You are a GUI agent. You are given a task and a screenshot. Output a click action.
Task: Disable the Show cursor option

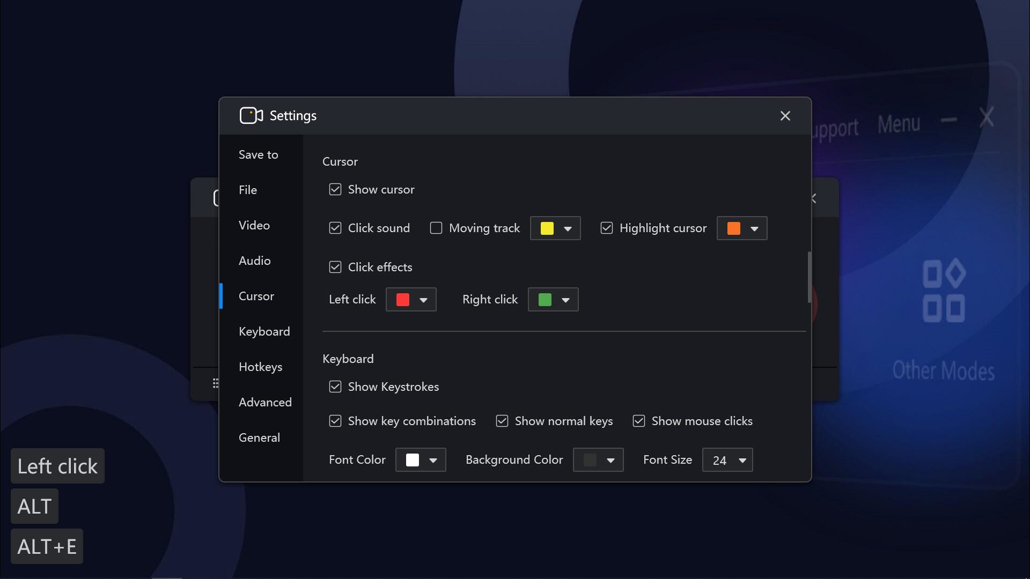335,189
